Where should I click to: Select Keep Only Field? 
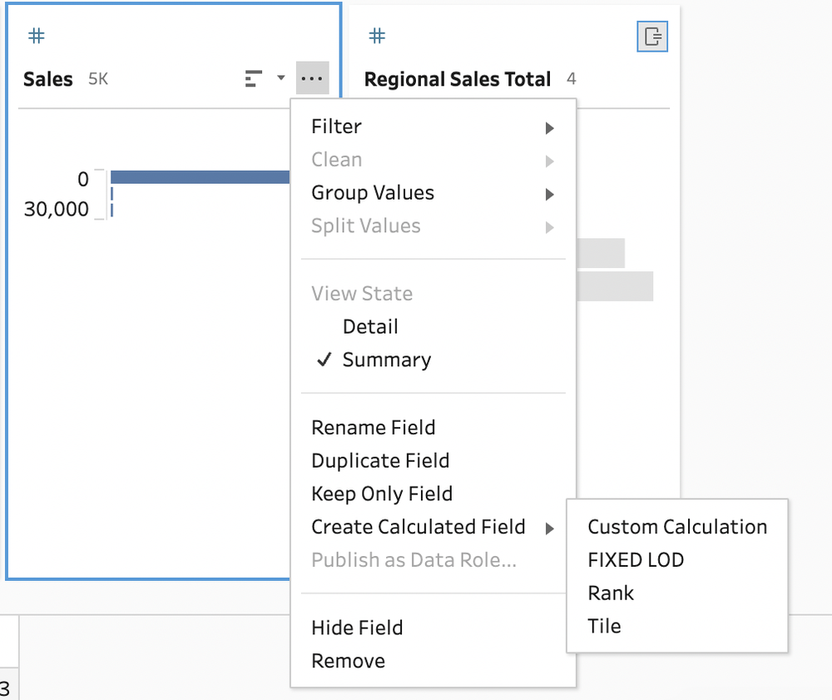pyautogui.click(x=382, y=494)
